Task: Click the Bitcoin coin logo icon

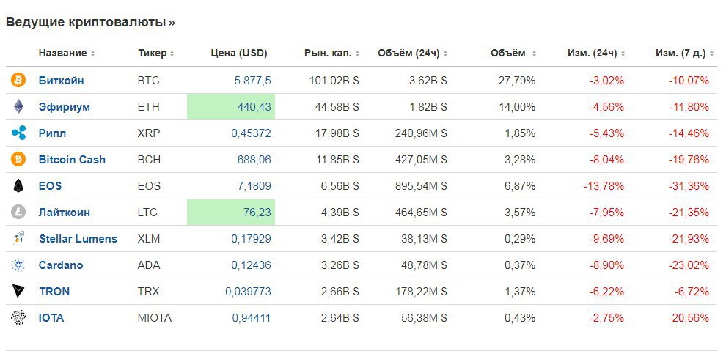Action: pyautogui.click(x=18, y=81)
